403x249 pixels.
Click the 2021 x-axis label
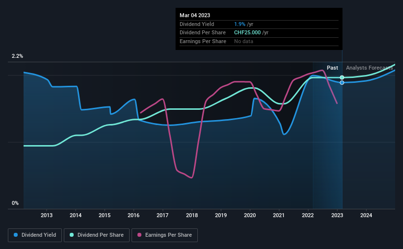[279, 215]
